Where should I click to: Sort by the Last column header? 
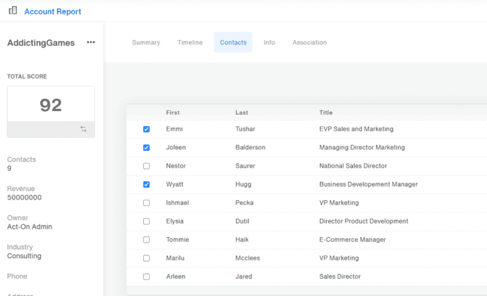[x=242, y=112]
